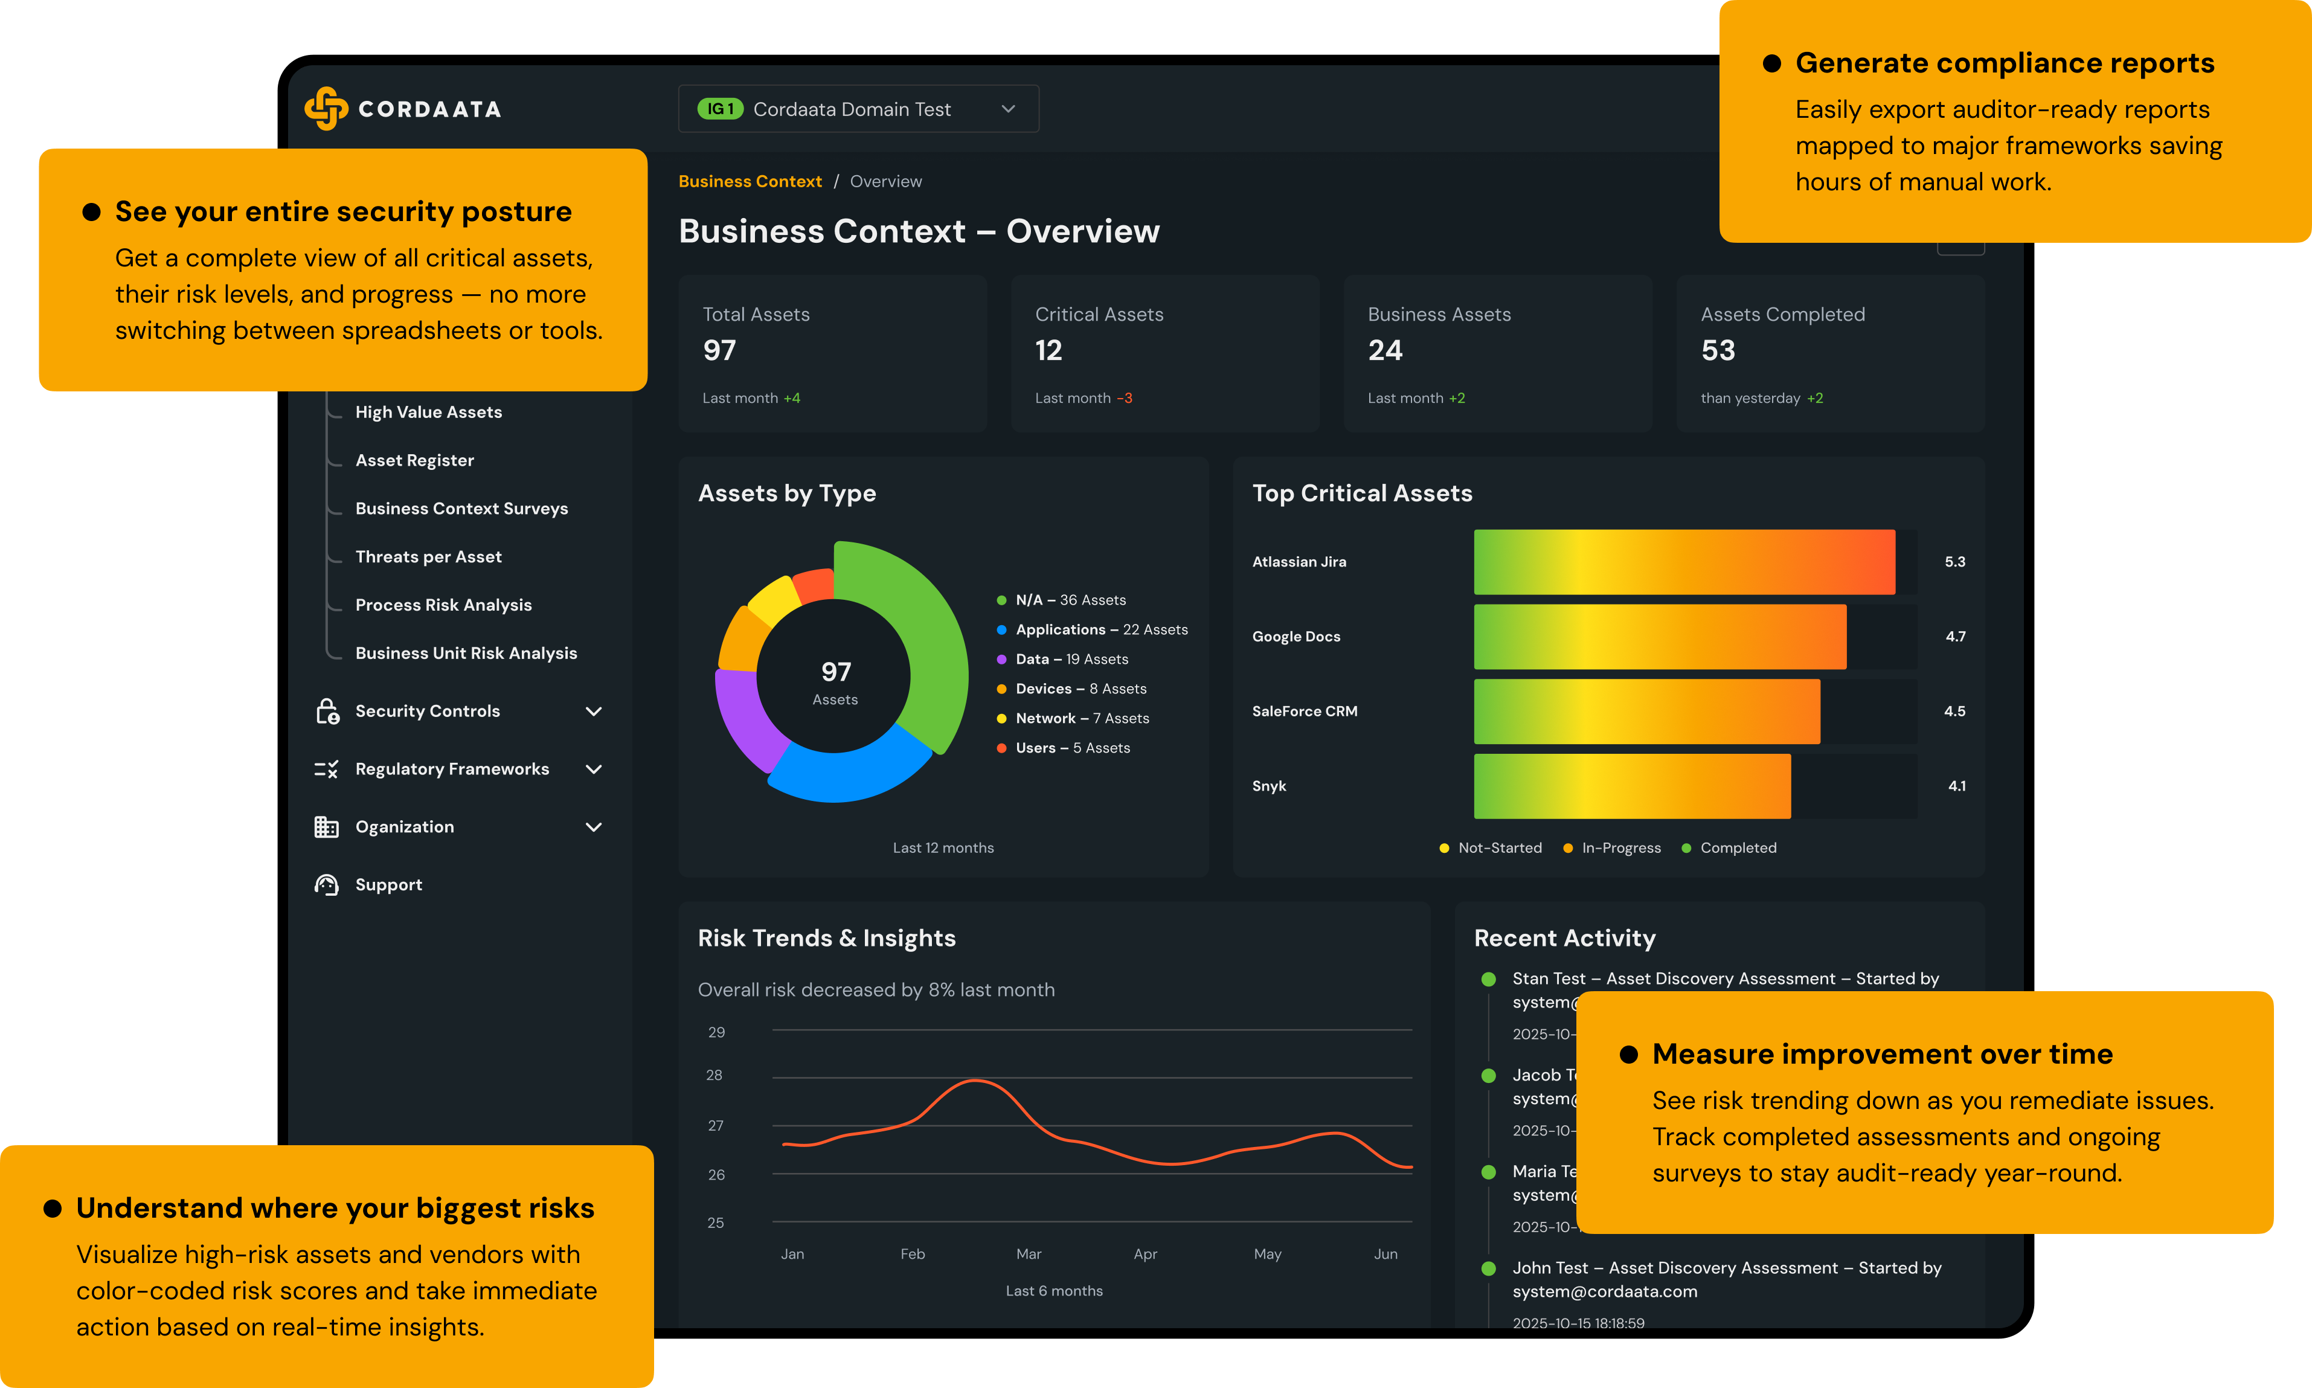Click the Overview breadcrumb
Screen dimensions: 2312x1388
(x=885, y=181)
